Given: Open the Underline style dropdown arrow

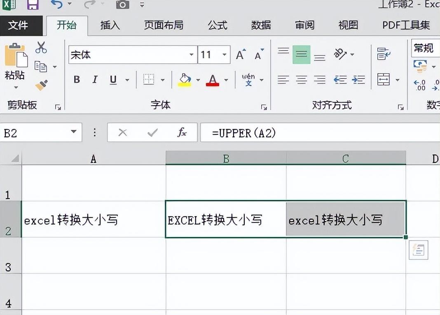Looking at the screenshot, I should (x=127, y=80).
